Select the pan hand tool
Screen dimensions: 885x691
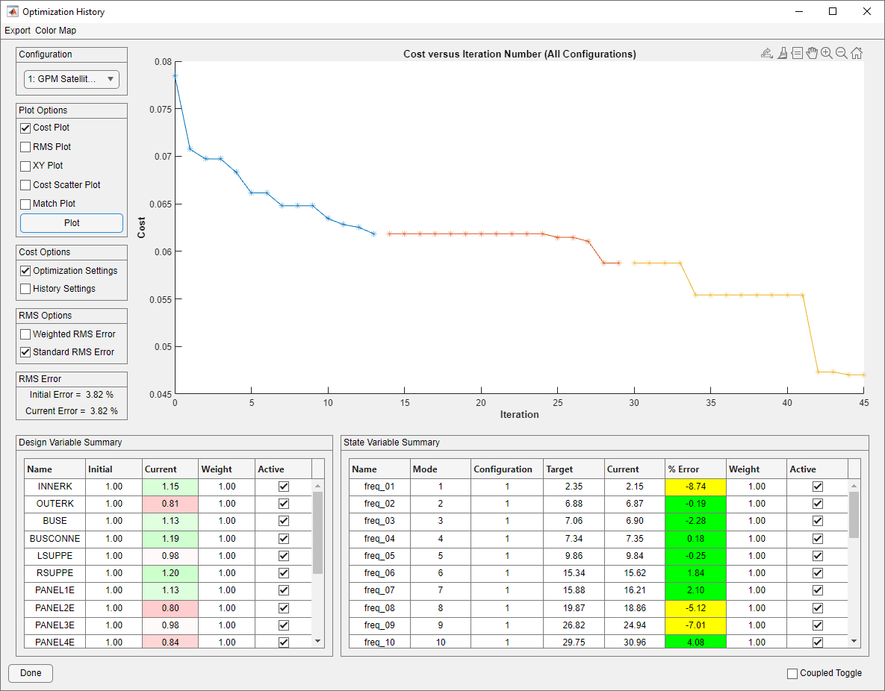tap(812, 53)
